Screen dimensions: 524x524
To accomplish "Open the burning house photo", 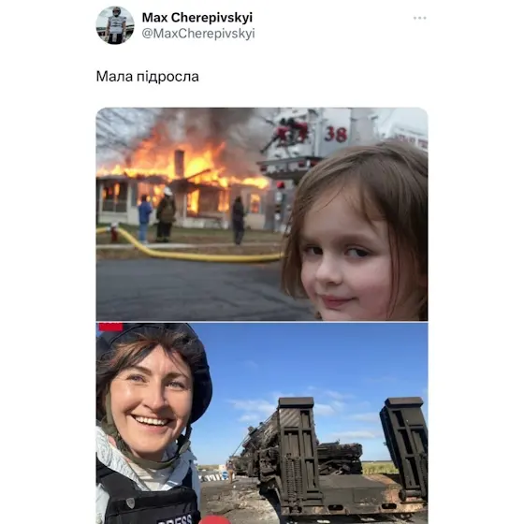I will (x=262, y=214).
